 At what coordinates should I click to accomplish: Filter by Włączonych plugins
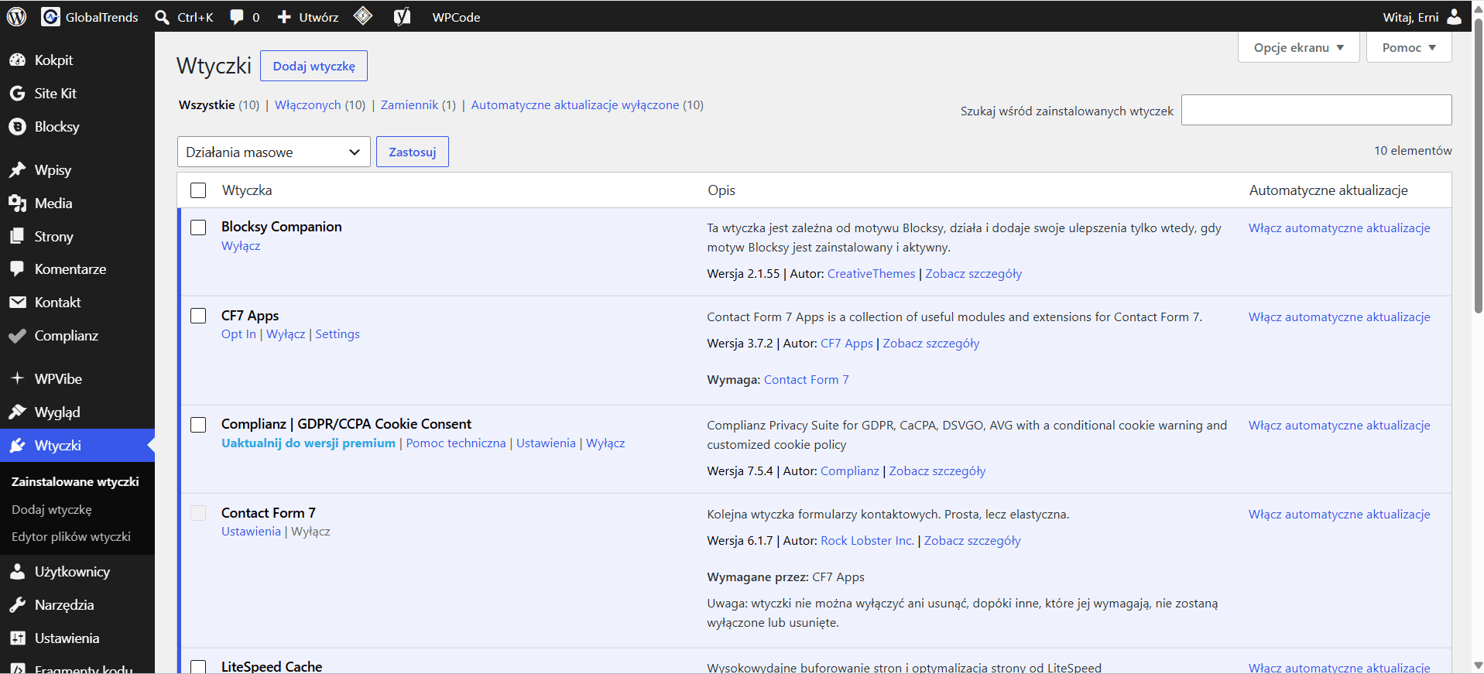307,104
